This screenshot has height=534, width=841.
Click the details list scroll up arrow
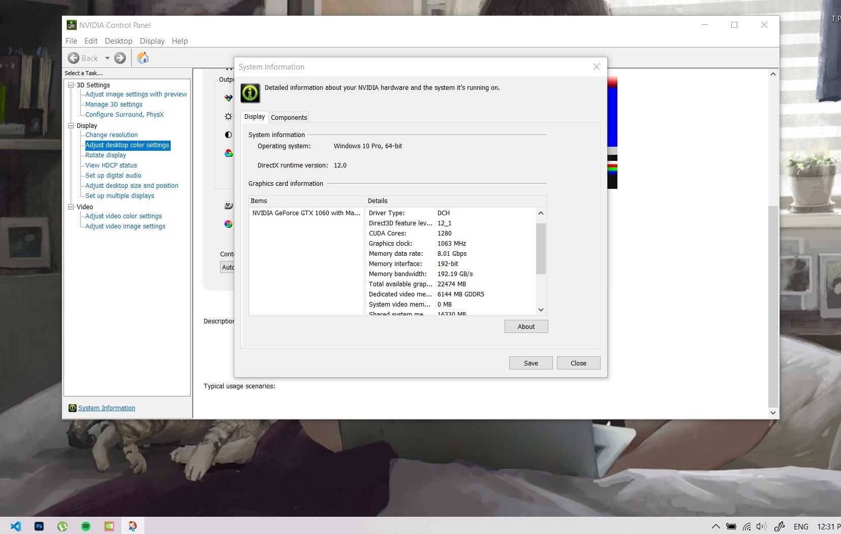click(x=541, y=213)
